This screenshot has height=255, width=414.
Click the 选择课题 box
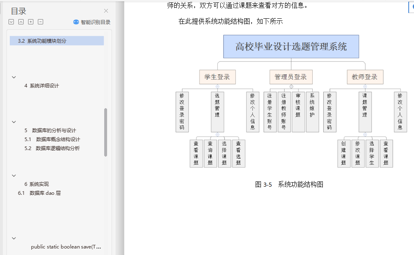click(224, 153)
